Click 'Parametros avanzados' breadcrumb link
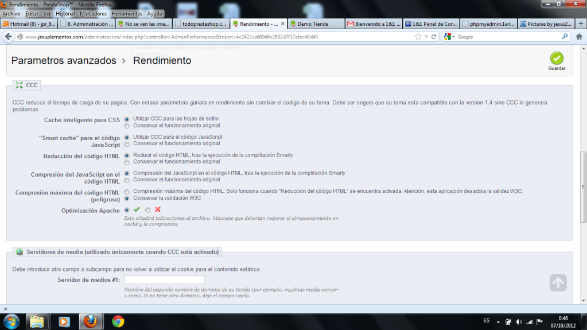The width and height of the screenshot is (587, 330). click(x=64, y=61)
